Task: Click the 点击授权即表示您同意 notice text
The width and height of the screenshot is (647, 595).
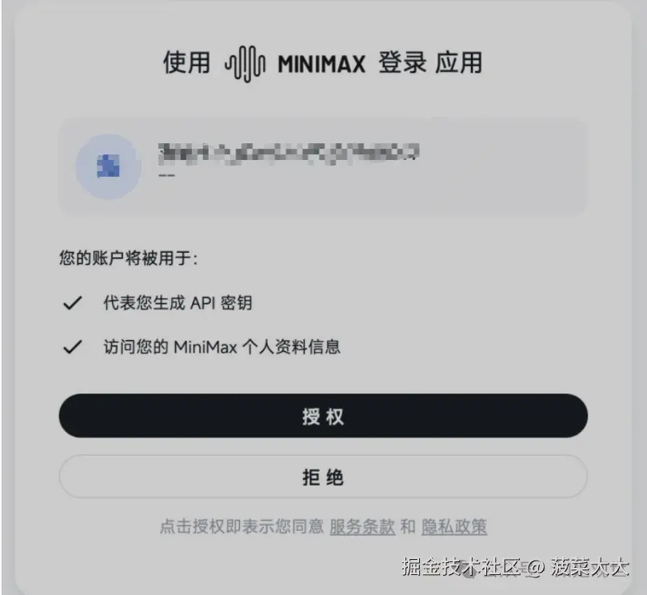Action: (x=242, y=526)
